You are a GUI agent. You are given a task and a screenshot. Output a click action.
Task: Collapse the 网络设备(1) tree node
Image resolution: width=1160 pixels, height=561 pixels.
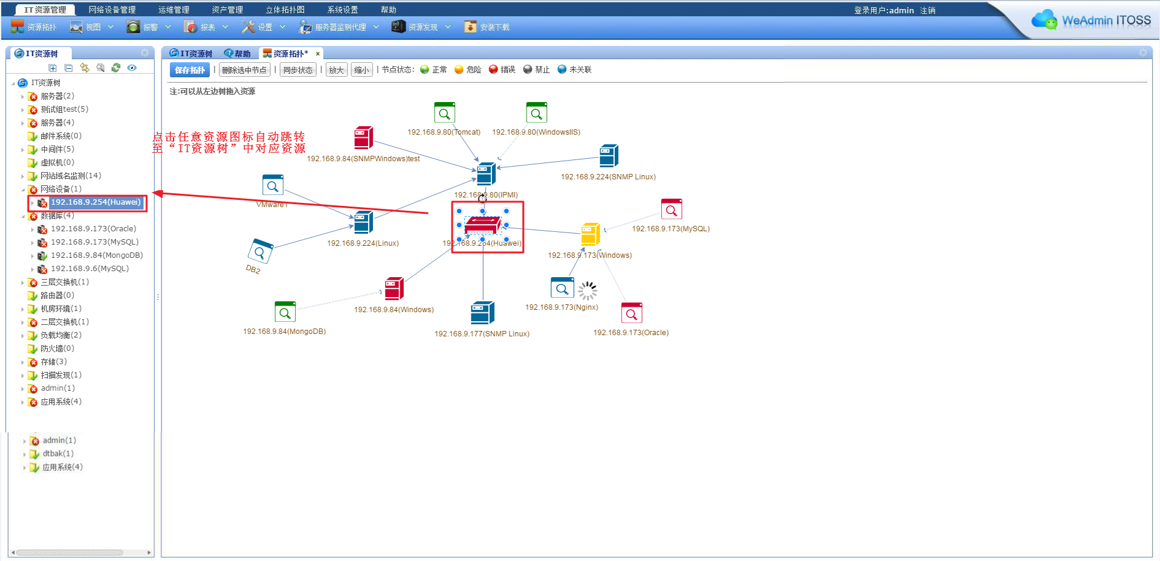tap(23, 190)
